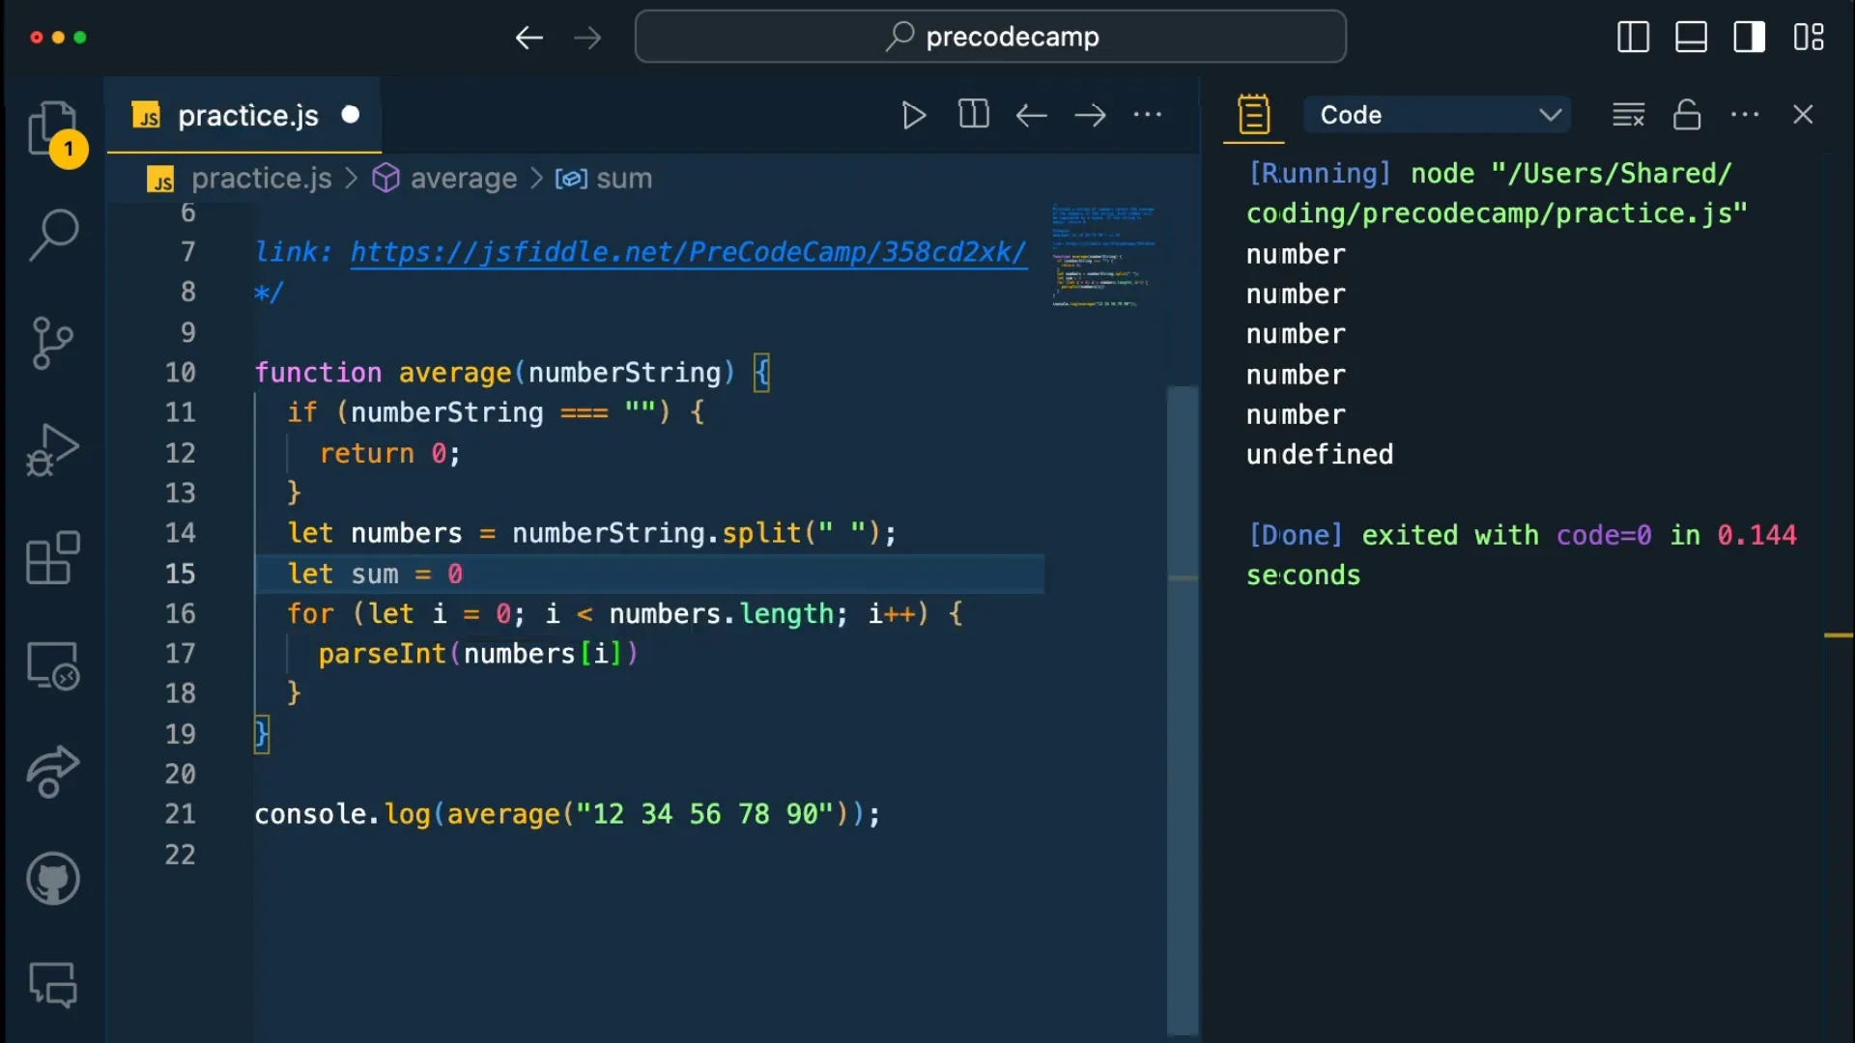Open the editor's more actions ellipsis menu
This screenshot has height=1043, width=1855.
click(1147, 115)
